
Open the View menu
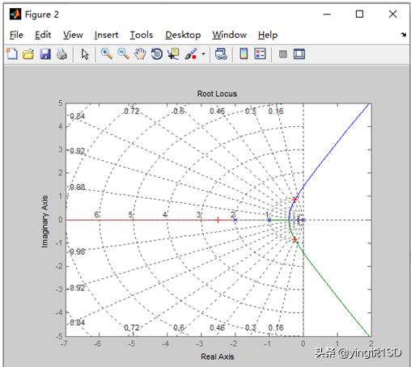tap(73, 35)
